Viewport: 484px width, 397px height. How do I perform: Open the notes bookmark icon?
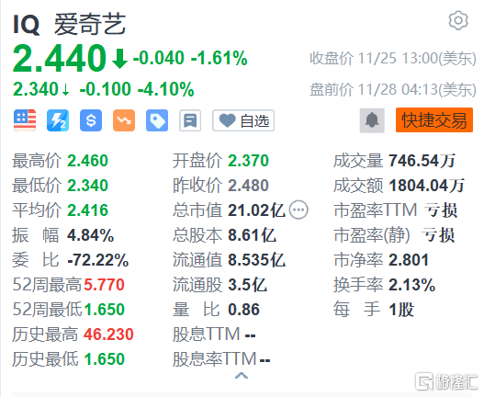[x=190, y=120]
